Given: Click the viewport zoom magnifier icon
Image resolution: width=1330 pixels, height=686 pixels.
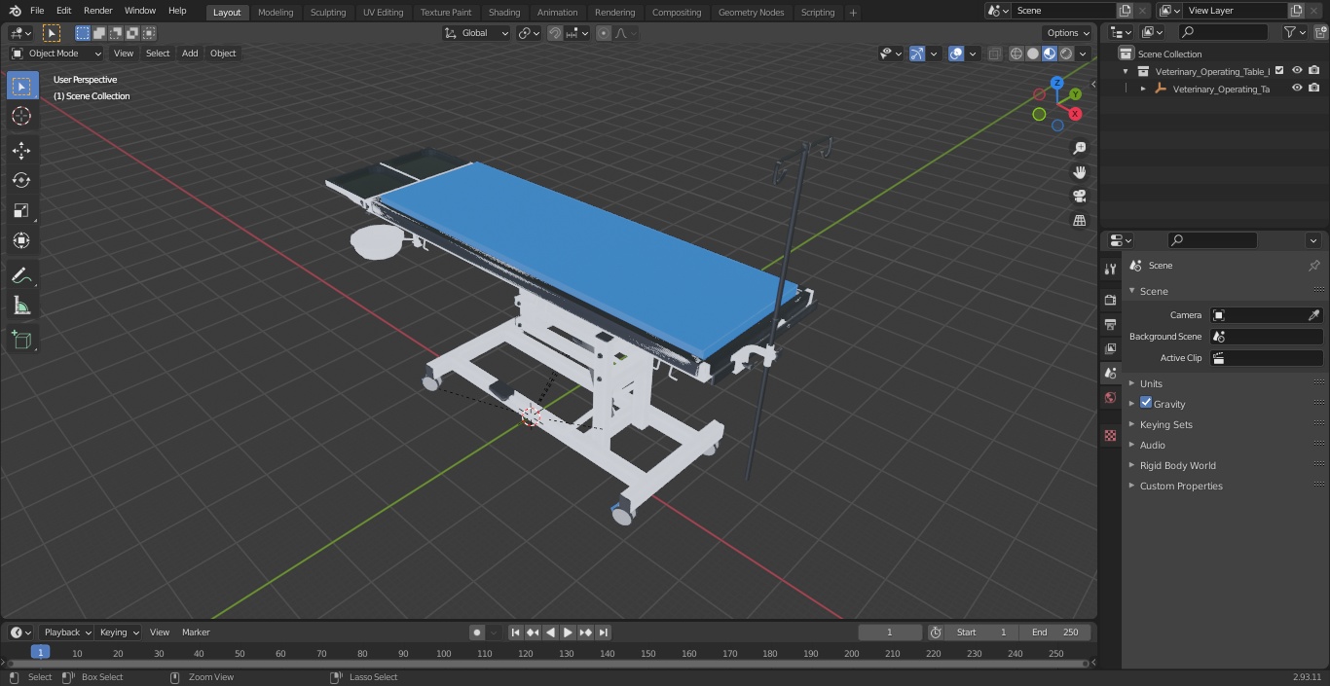Looking at the screenshot, I should (1079, 148).
